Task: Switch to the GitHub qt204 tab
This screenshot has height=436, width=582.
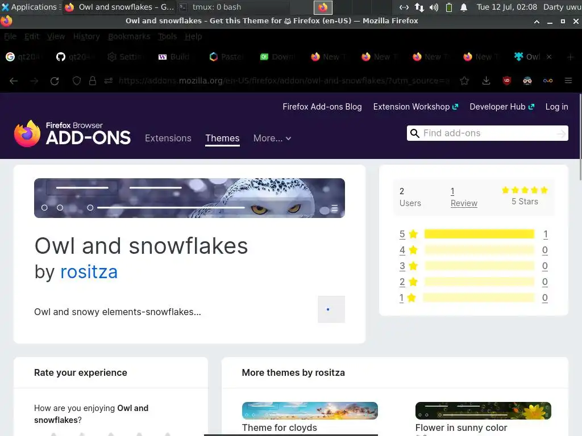Action: pyautogui.click(x=76, y=57)
